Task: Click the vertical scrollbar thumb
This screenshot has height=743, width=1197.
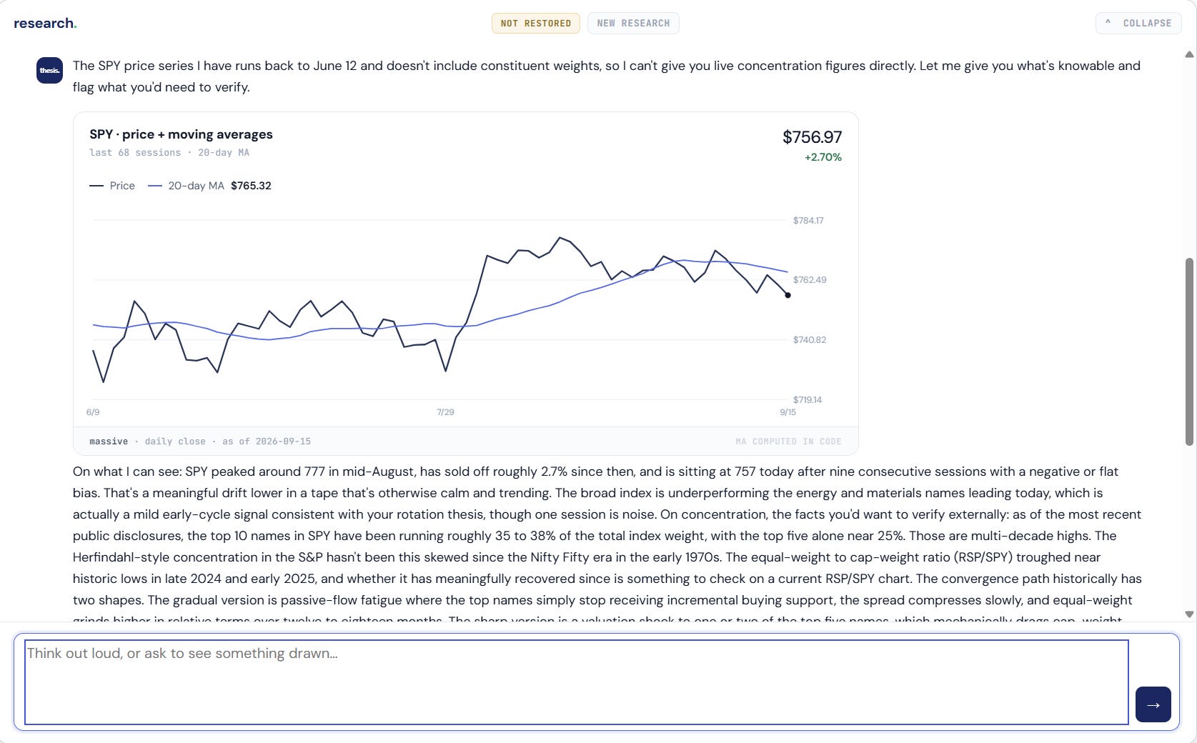Action: (1189, 351)
